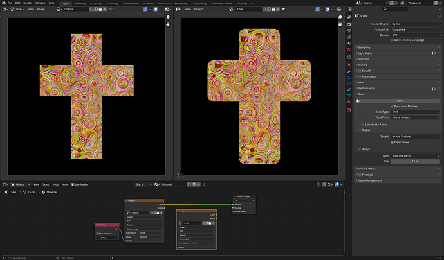Viewport: 444px width, 260px height.
Task: Click the Blender logo in top menu bar
Action: point(4,3)
